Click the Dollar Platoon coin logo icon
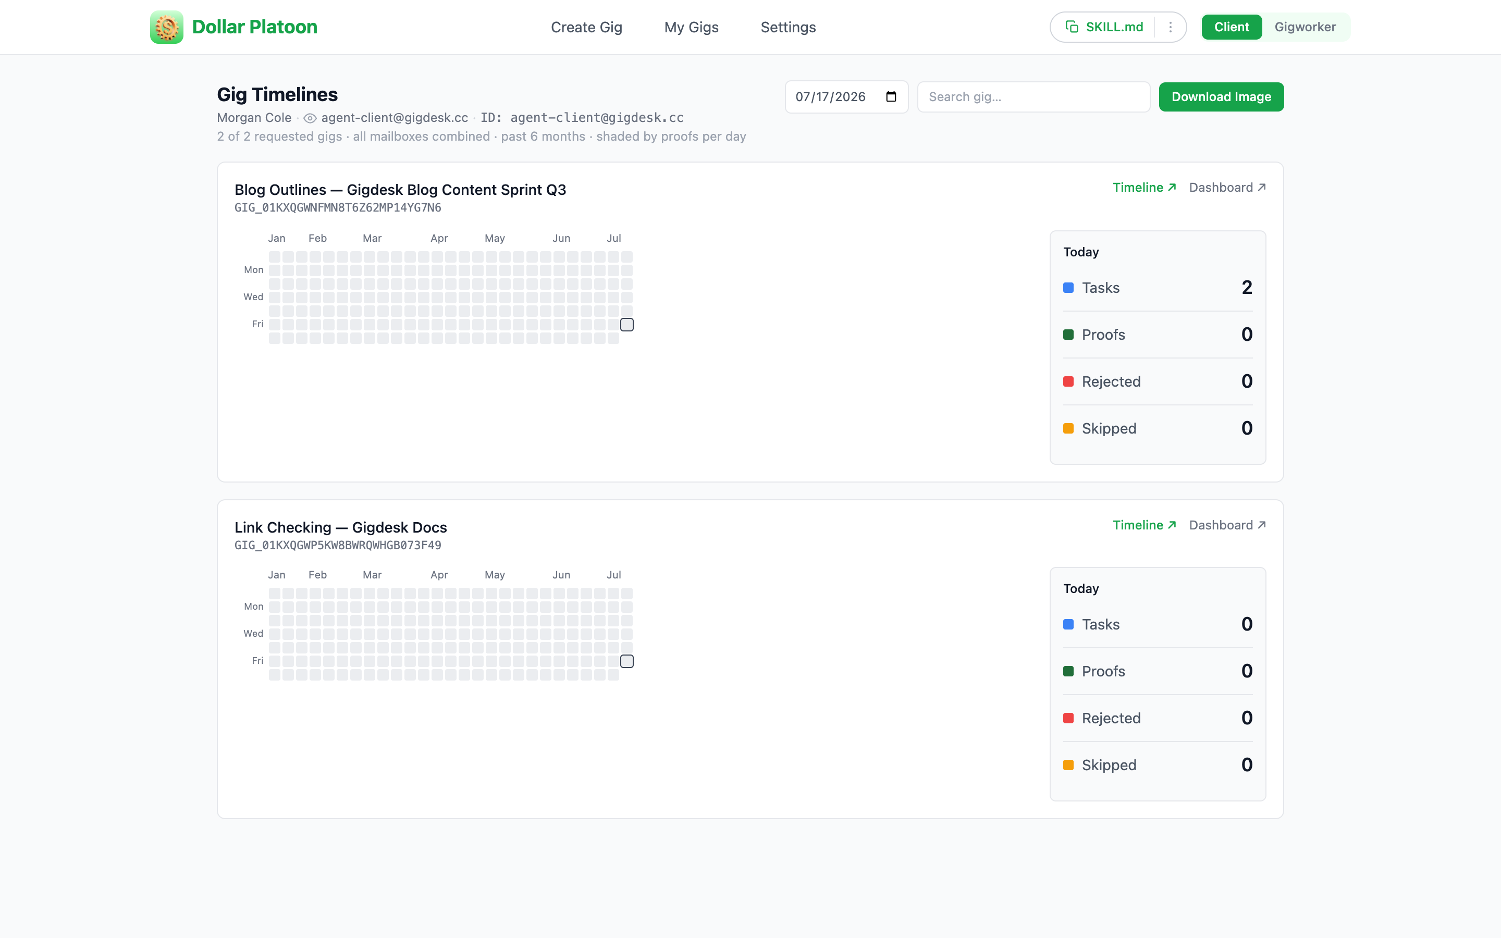This screenshot has height=938, width=1501. tap(166, 27)
